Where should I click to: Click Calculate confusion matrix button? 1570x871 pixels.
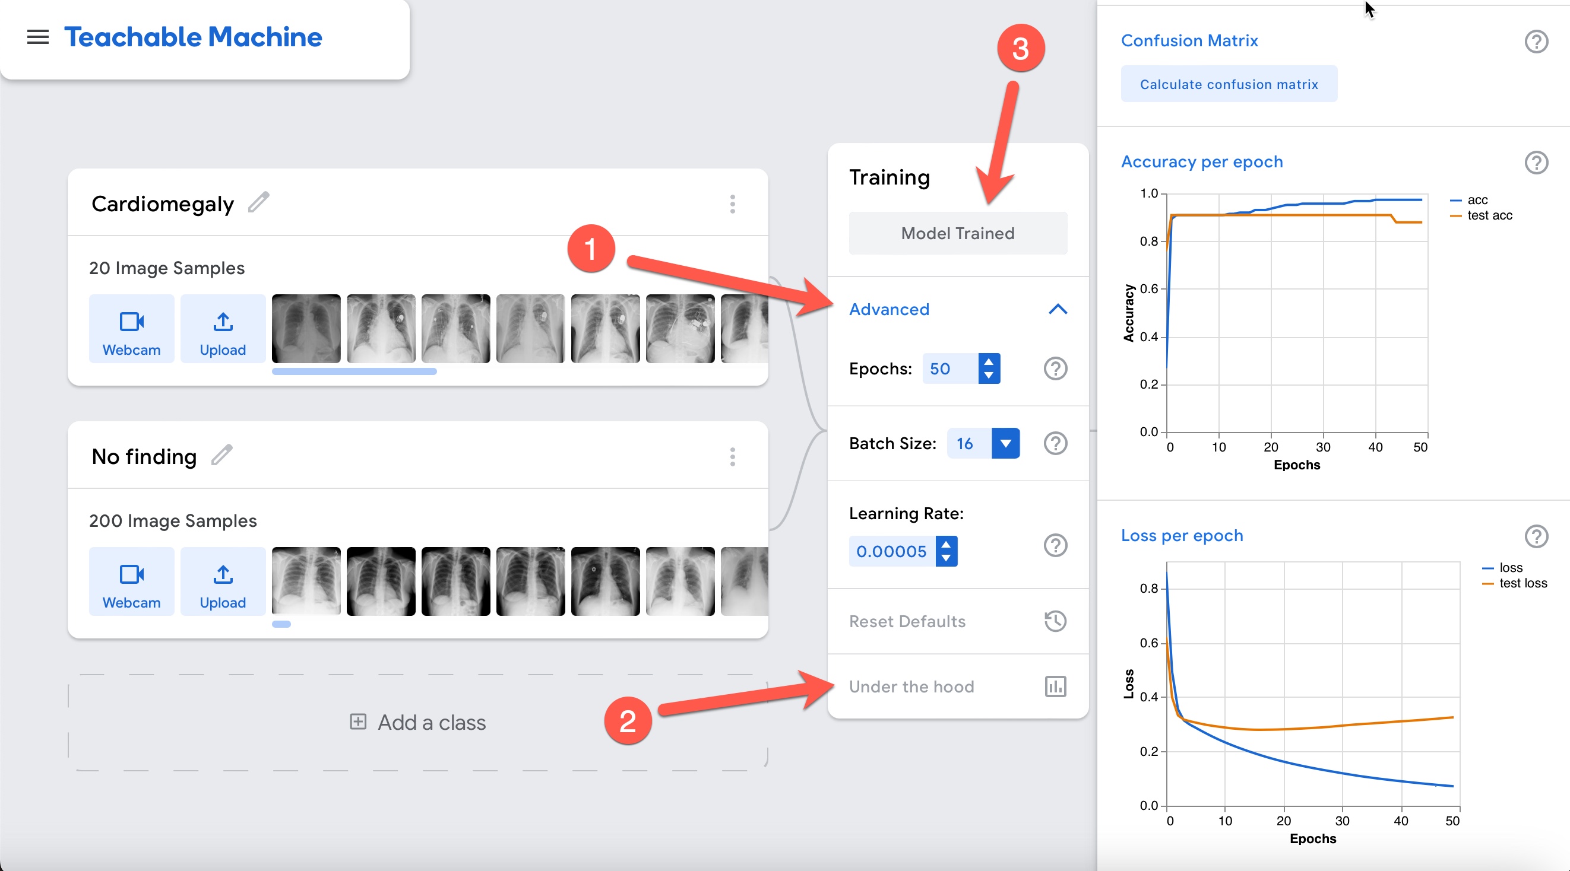coord(1228,84)
